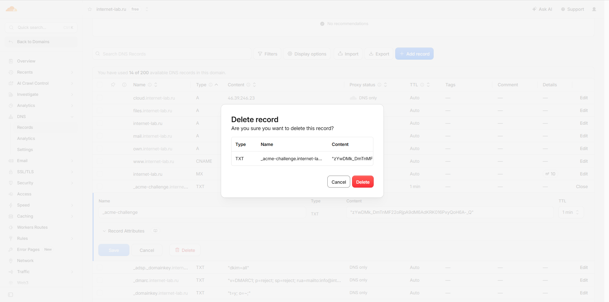Click the Record Attributes documentation icon

pyautogui.click(x=155, y=231)
